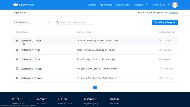Screen dimensions: 190x107
Task: Click Postgres DB for OpenText Content Server
Action: pyautogui.click(x=97, y=69)
